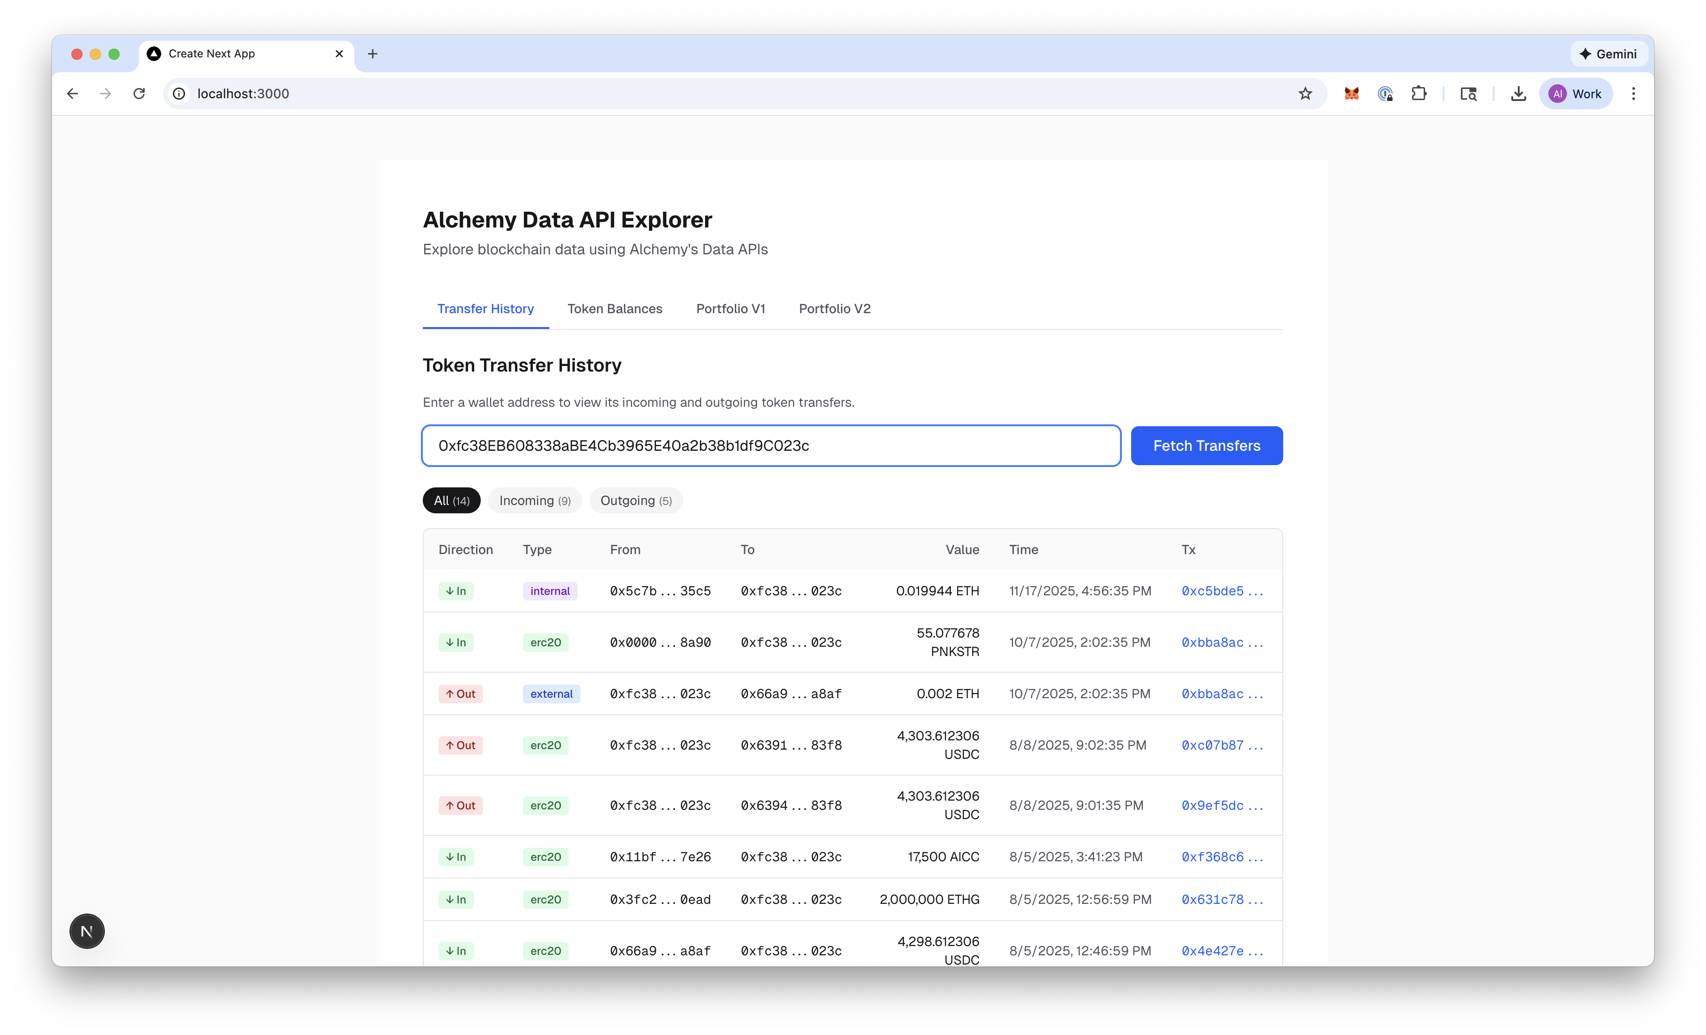This screenshot has height=1035, width=1706.
Task: Bookmark this page with the star icon
Action: click(1305, 94)
